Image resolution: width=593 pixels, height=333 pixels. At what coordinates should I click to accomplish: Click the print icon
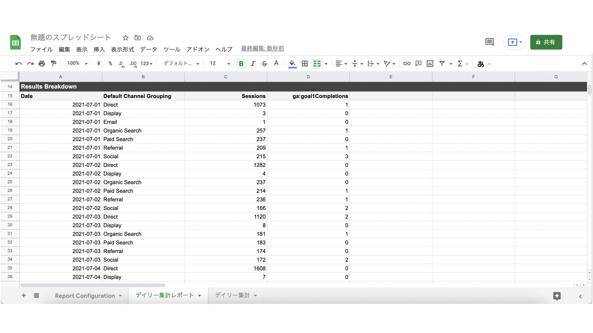point(42,64)
